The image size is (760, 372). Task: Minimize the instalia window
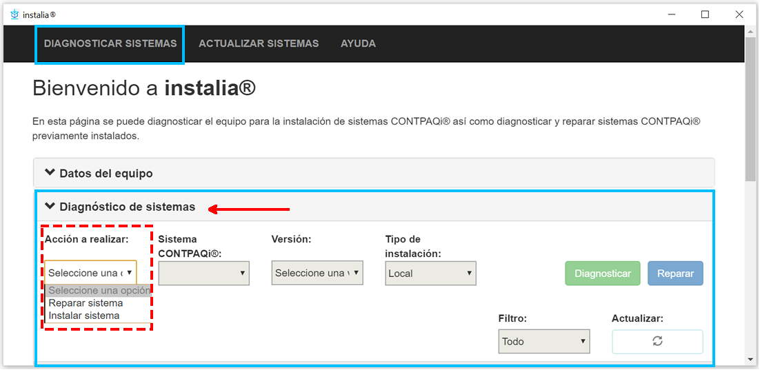point(671,14)
